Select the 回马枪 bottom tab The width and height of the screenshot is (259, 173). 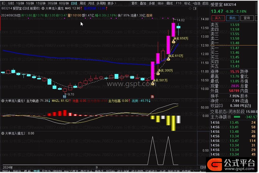pos(110,171)
